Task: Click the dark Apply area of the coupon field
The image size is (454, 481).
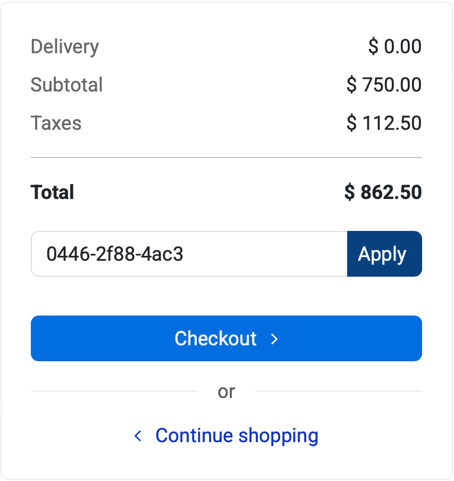Action: coord(384,254)
